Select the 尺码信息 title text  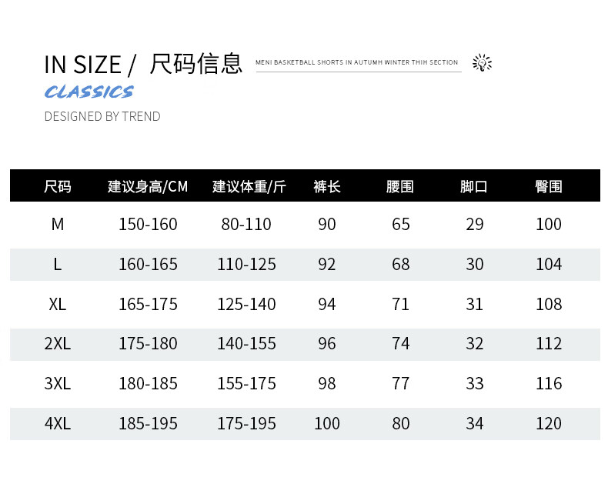pos(195,64)
